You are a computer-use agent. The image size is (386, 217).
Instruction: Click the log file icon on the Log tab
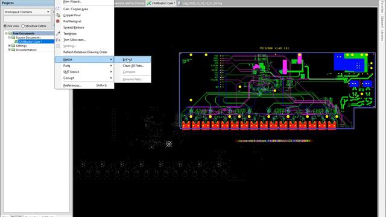pyautogui.click(x=179, y=3)
